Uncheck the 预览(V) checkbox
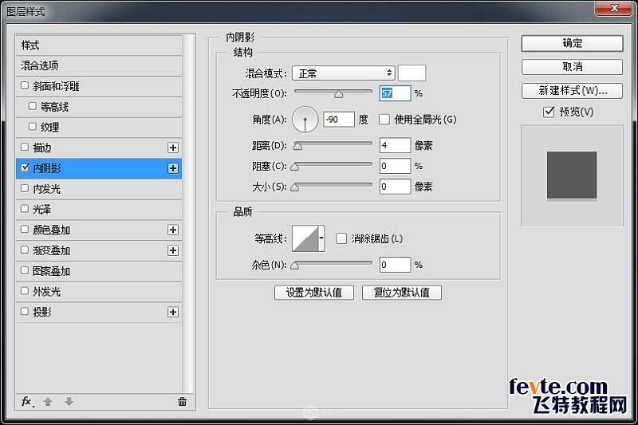This screenshot has width=638, height=425. [549, 112]
